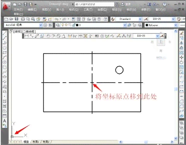Image resolution: width=186 pixels, height=145 pixels.
Task: Select the Multiline Text A tool
Action: pyautogui.click(x=4, y=121)
